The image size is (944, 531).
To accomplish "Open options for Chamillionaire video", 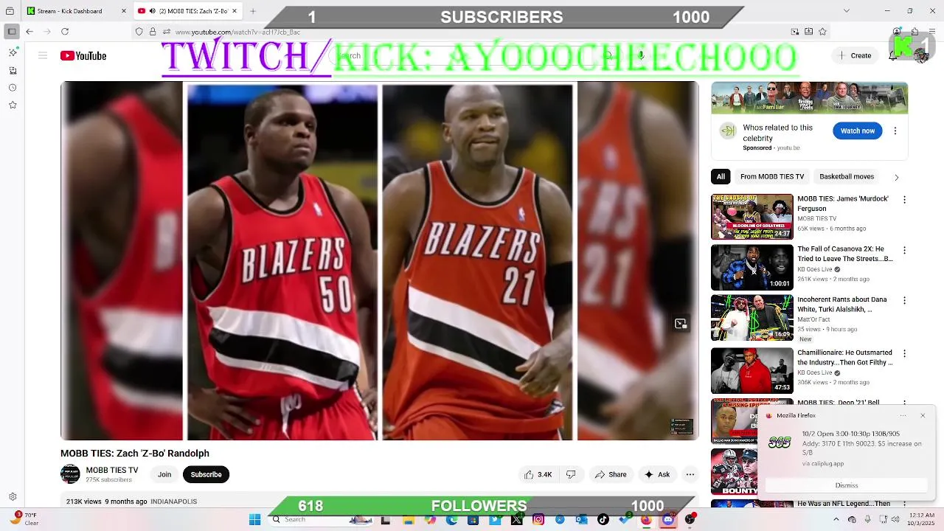I will [x=904, y=353].
